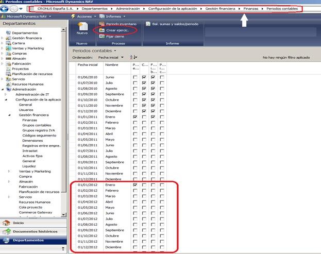Click Administración in the breadcrumb bar
Image resolution: width=321 pixels, height=254 pixels.
click(128, 9)
